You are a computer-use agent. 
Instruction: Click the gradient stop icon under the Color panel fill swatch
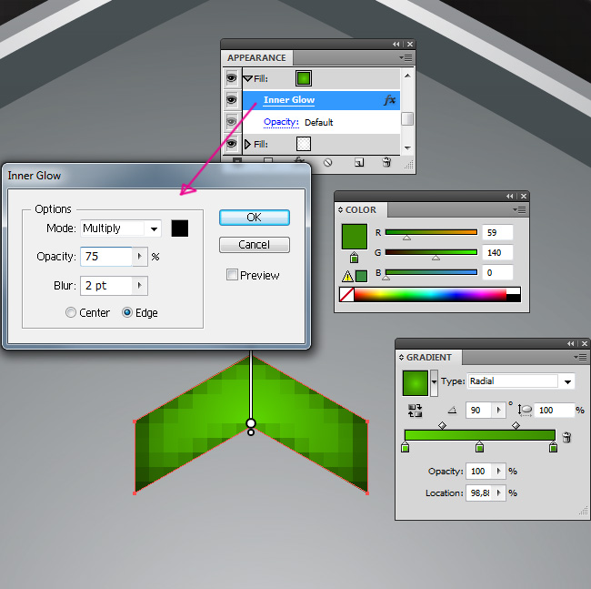[354, 258]
